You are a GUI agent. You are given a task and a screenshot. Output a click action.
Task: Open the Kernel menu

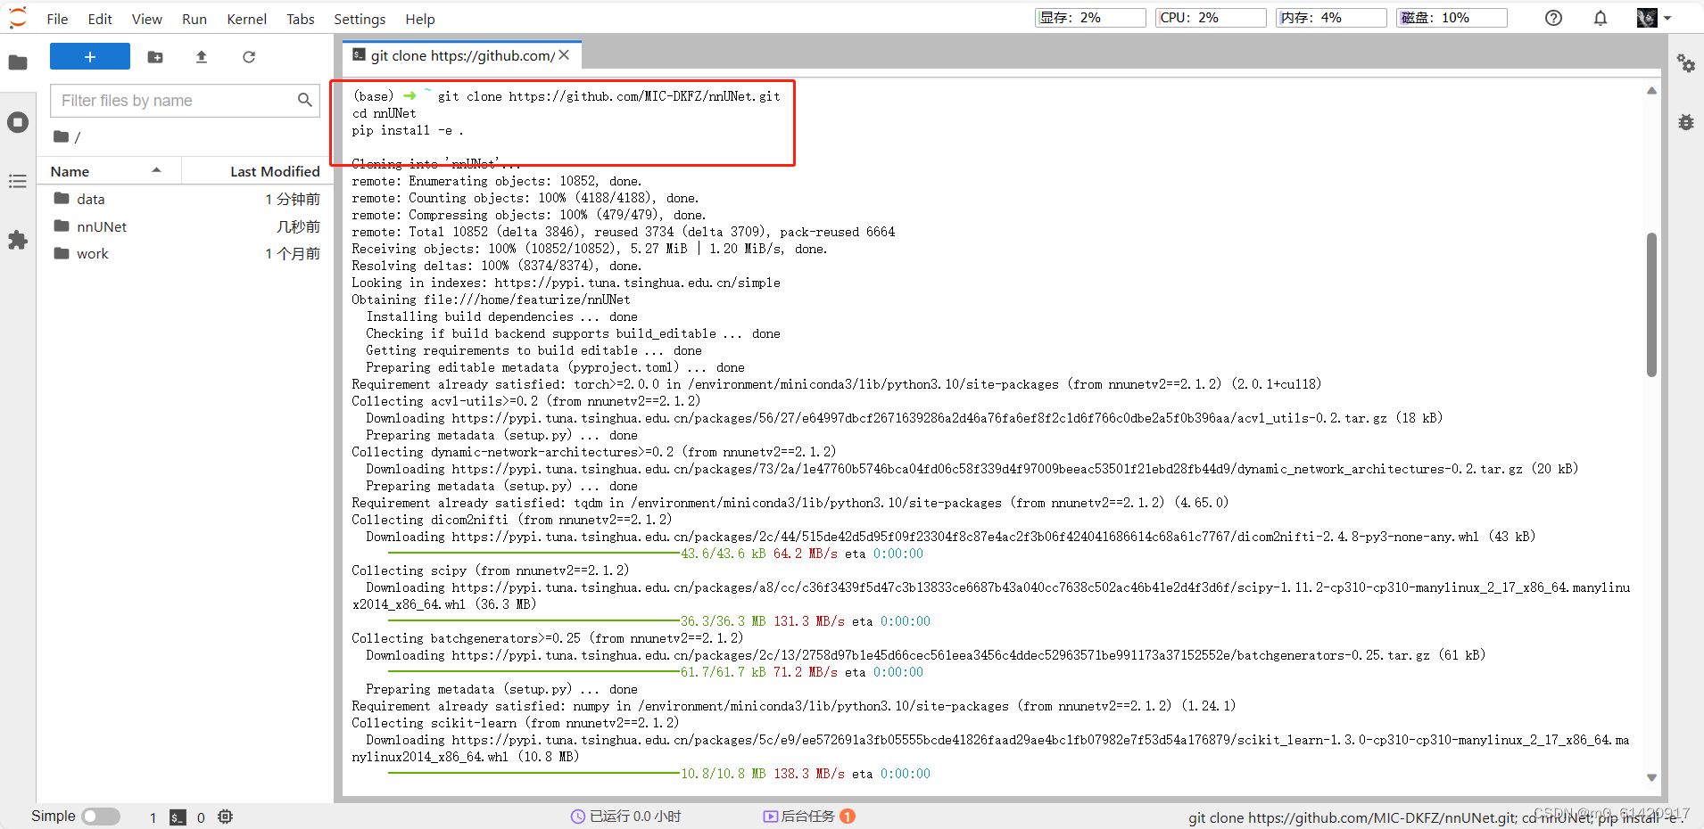coord(247,19)
